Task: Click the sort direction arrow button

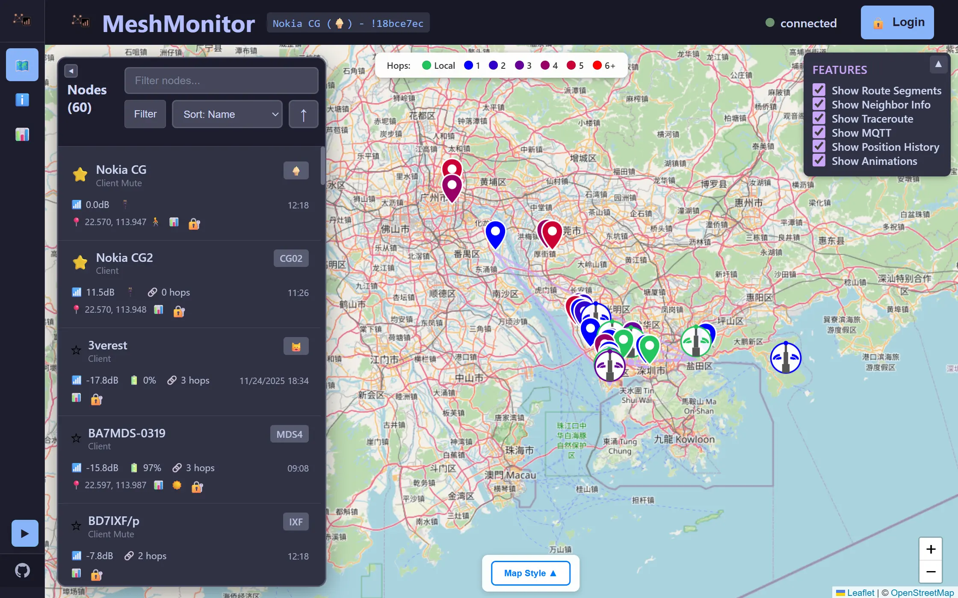Action: point(303,114)
